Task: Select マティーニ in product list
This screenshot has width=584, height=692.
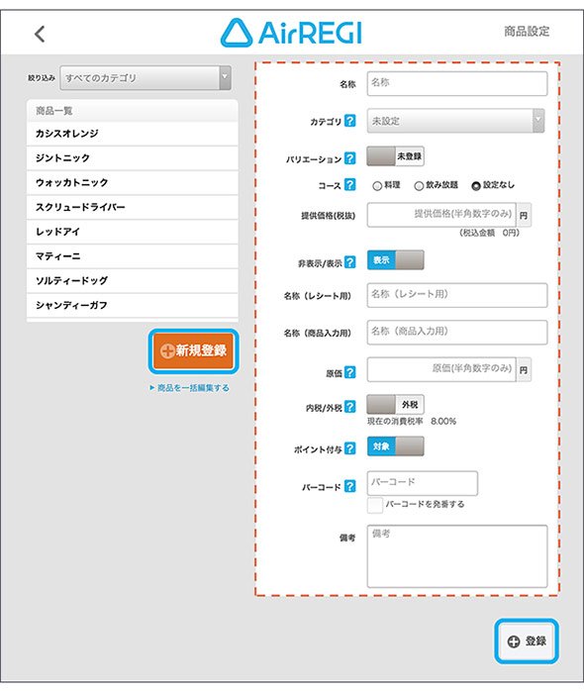Action: (133, 256)
